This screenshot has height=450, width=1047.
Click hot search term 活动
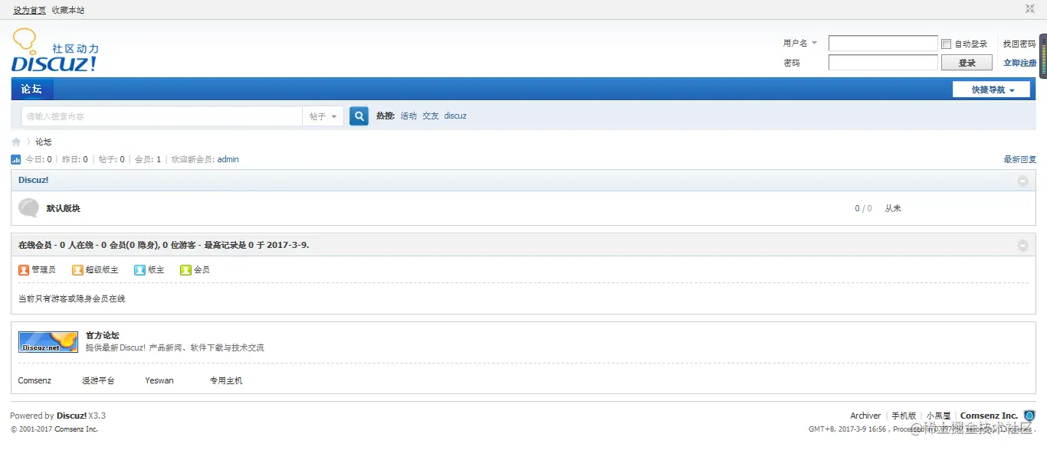click(409, 116)
